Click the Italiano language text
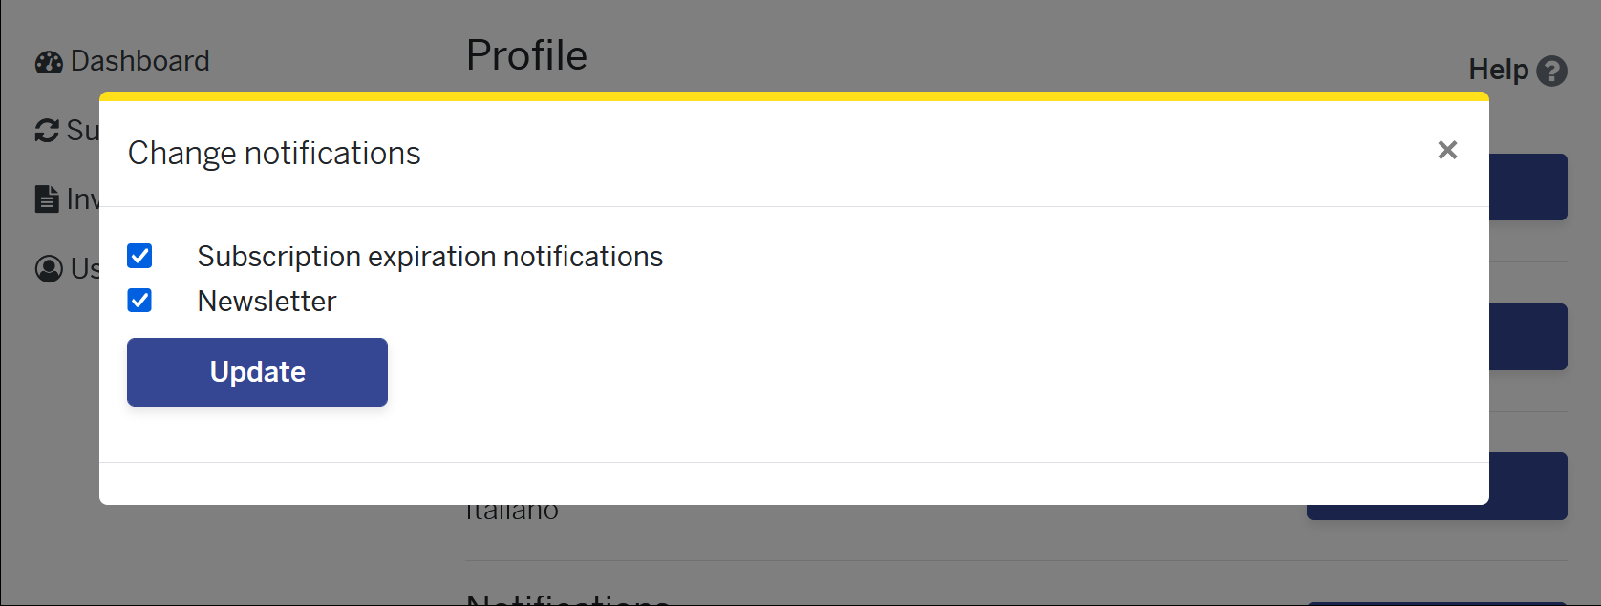The height and width of the screenshot is (606, 1601). click(513, 512)
